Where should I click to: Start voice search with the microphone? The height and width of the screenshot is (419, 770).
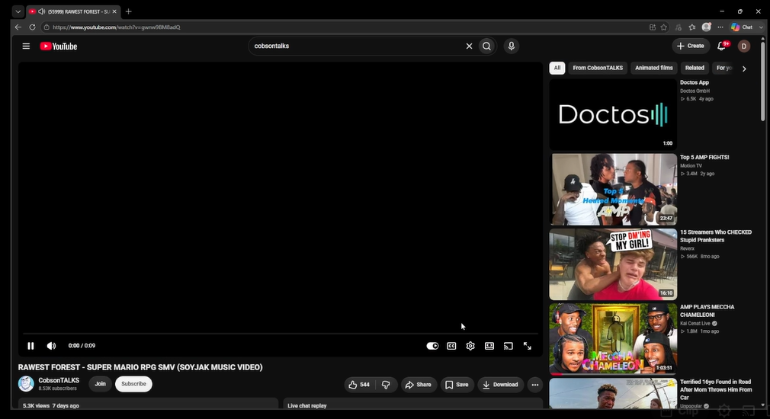pyautogui.click(x=512, y=46)
